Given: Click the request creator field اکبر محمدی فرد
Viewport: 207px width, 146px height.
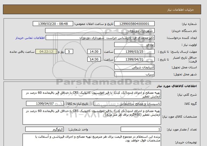Looking at the screenshot, I should coord(100,38).
